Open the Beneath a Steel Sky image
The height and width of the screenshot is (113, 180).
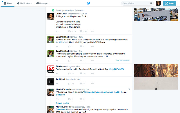click(x=156, y=70)
